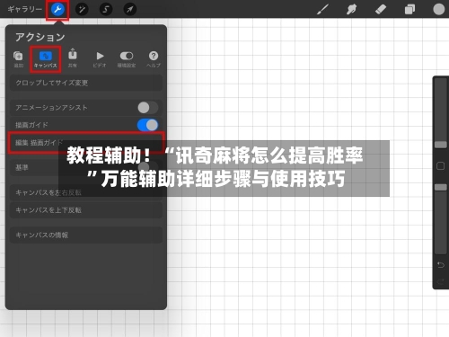Switch to the 追加 (Add) tab
Screen dimensions: 449x337
[18, 59]
